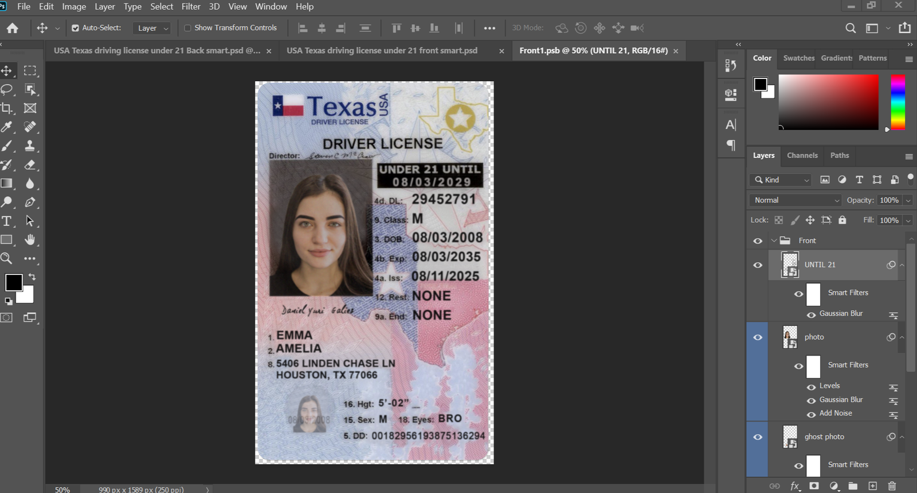Open the Paragraph panel icon
This screenshot has width=917, height=493.
point(731,145)
